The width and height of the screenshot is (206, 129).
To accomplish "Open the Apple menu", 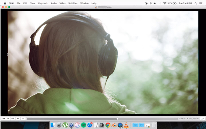I will [x=5, y=3].
